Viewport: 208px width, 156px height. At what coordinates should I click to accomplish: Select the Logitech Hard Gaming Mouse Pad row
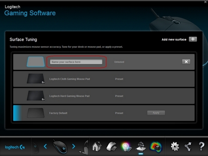104,96
